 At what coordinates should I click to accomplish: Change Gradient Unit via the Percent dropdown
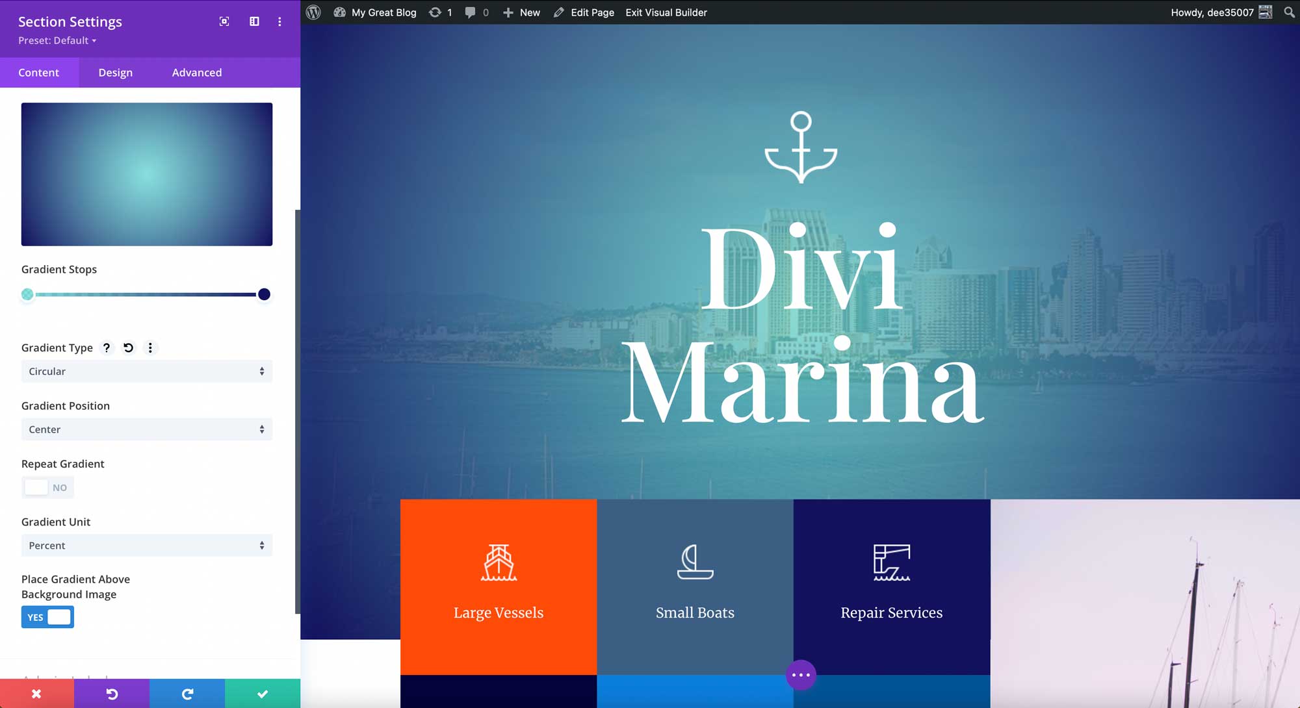coord(146,545)
